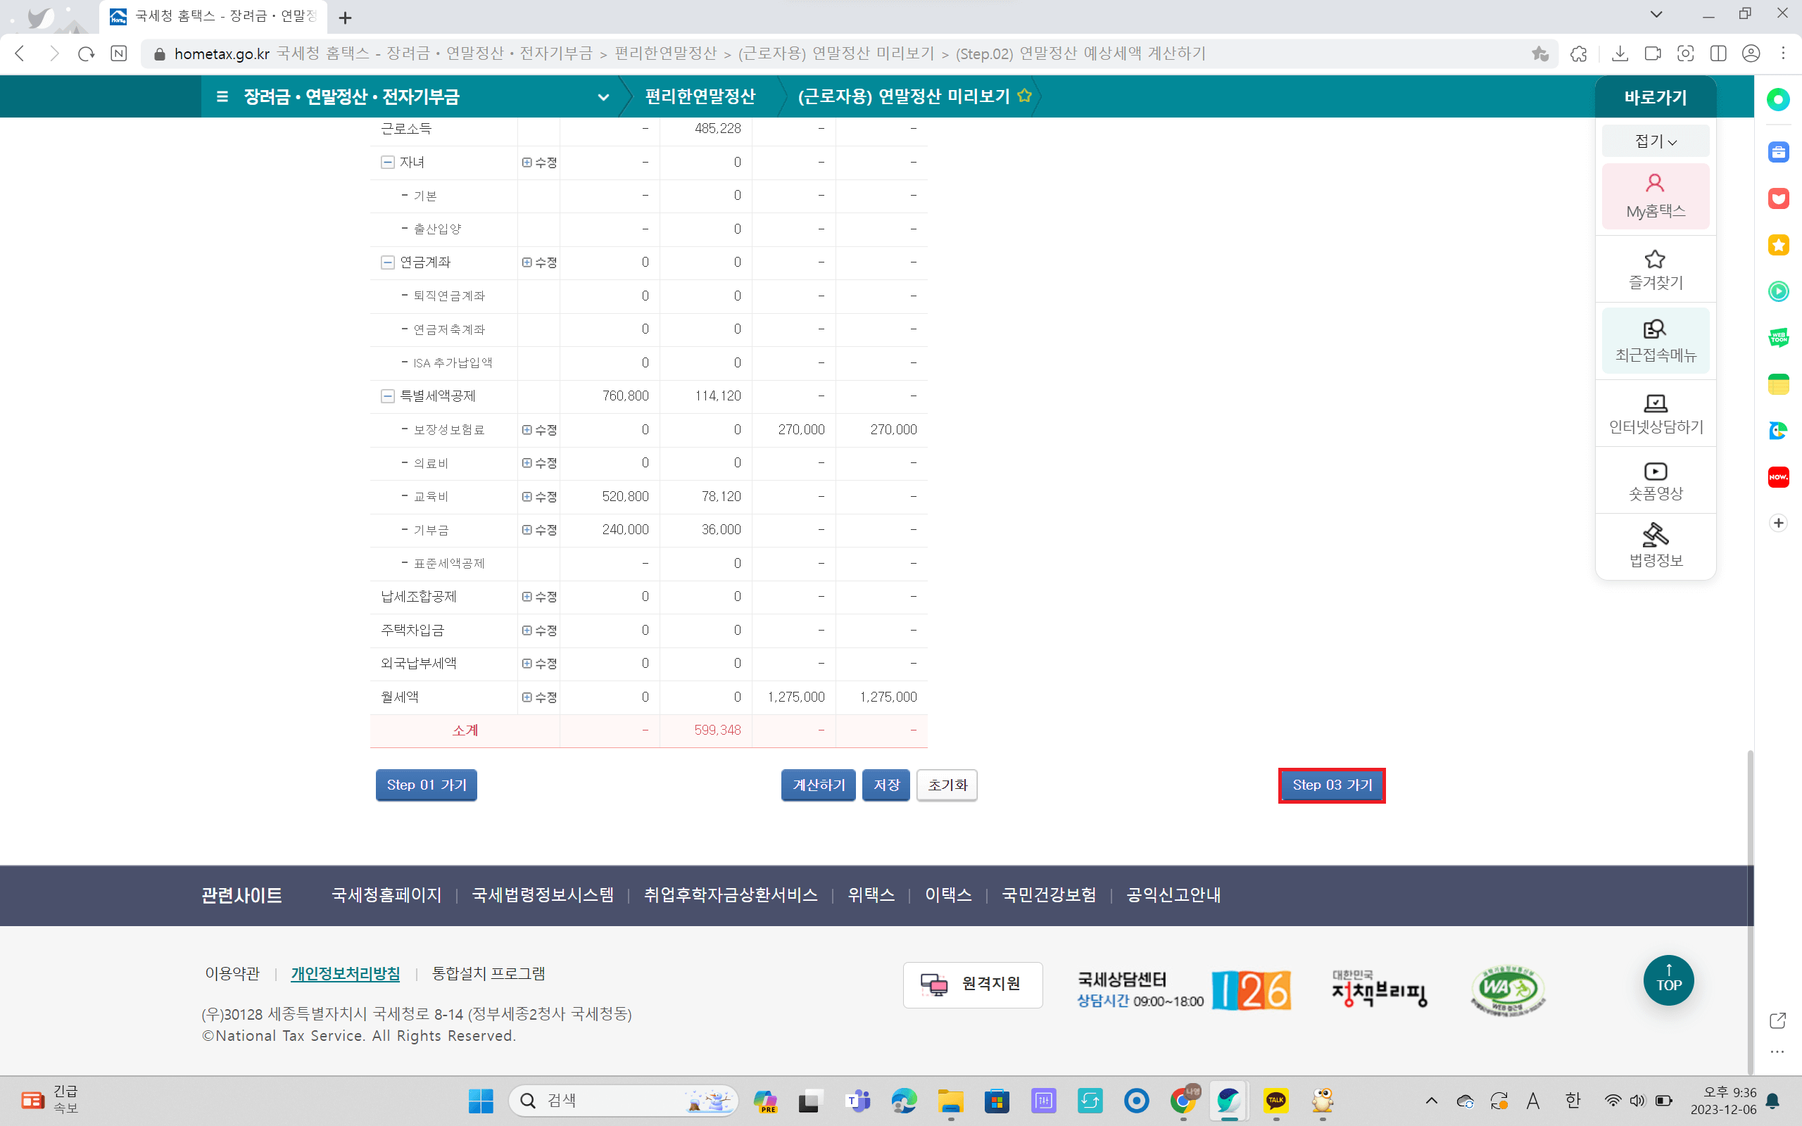The height and width of the screenshot is (1126, 1802).
Task: Click the 즐겨찾기 star icon in sidebar
Action: [x=1655, y=260]
